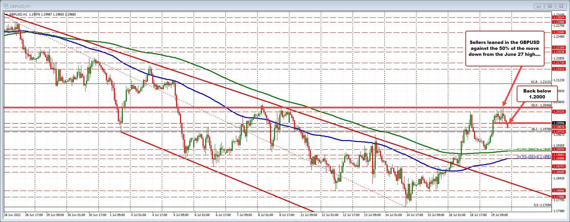
Task: Select the 1.17886 price level label
Action: click(559, 197)
